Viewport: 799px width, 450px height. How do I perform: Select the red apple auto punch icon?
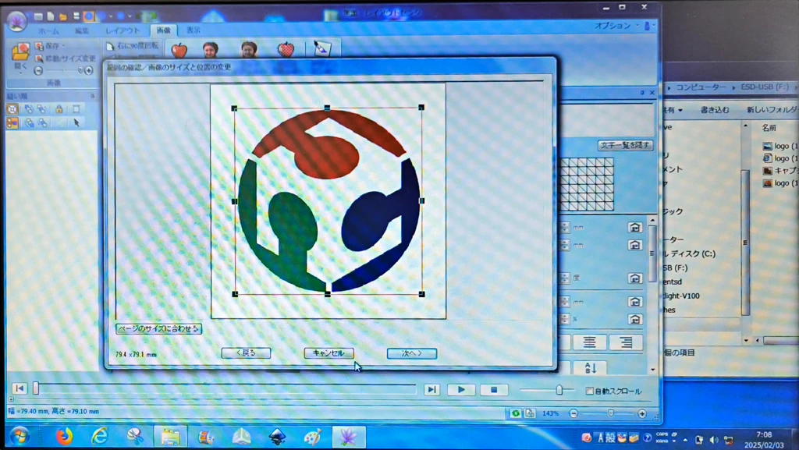(179, 49)
